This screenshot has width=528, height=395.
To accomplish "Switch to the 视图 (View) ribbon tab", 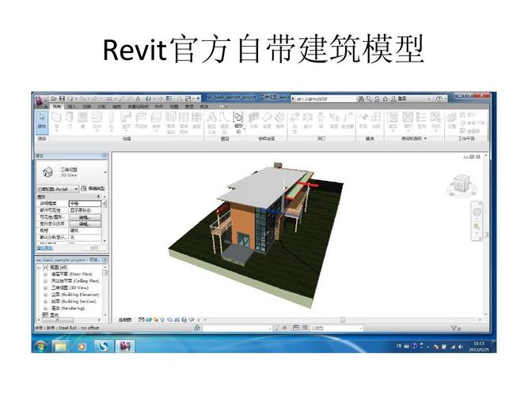I will point(173,107).
